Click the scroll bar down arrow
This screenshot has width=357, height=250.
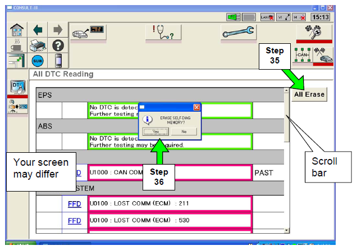[287, 230]
